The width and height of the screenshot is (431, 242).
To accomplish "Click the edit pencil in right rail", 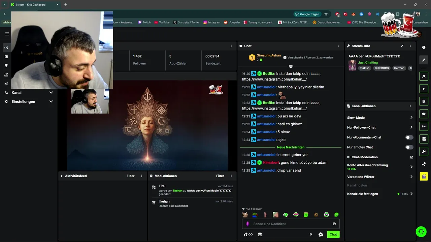I will pos(424,60).
